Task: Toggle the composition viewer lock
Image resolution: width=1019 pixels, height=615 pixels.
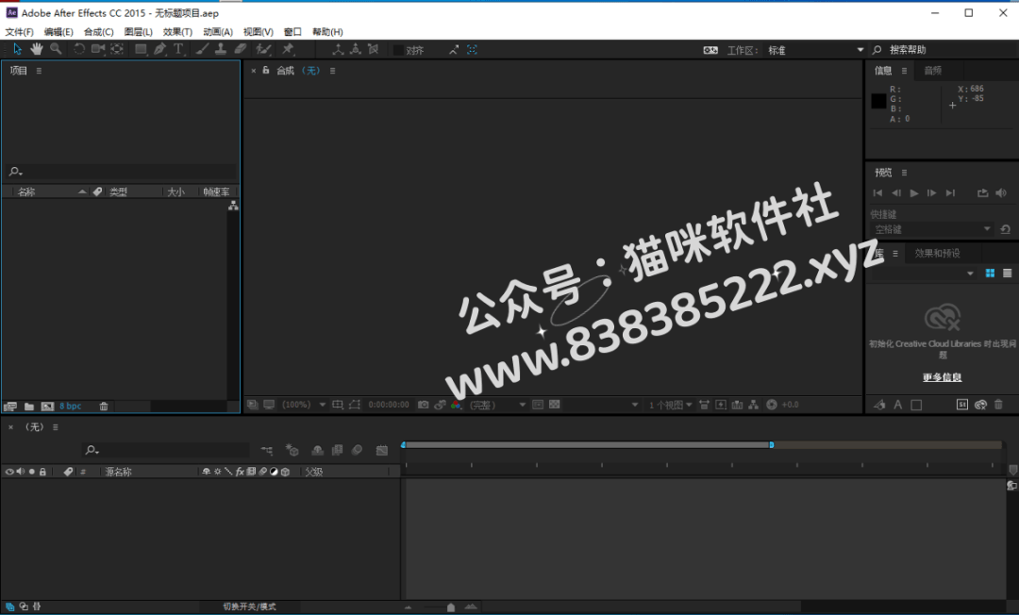Action: coord(266,70)
